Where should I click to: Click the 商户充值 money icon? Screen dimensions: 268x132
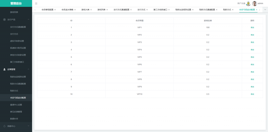coord(248,3)
